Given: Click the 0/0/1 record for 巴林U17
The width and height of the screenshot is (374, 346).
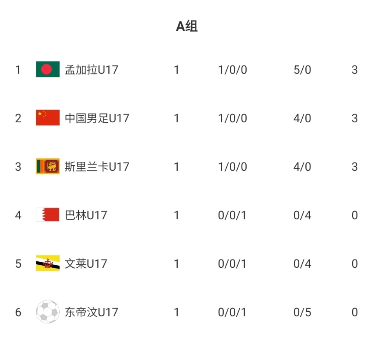Looking at the screenshot, I should coord(232,215).
